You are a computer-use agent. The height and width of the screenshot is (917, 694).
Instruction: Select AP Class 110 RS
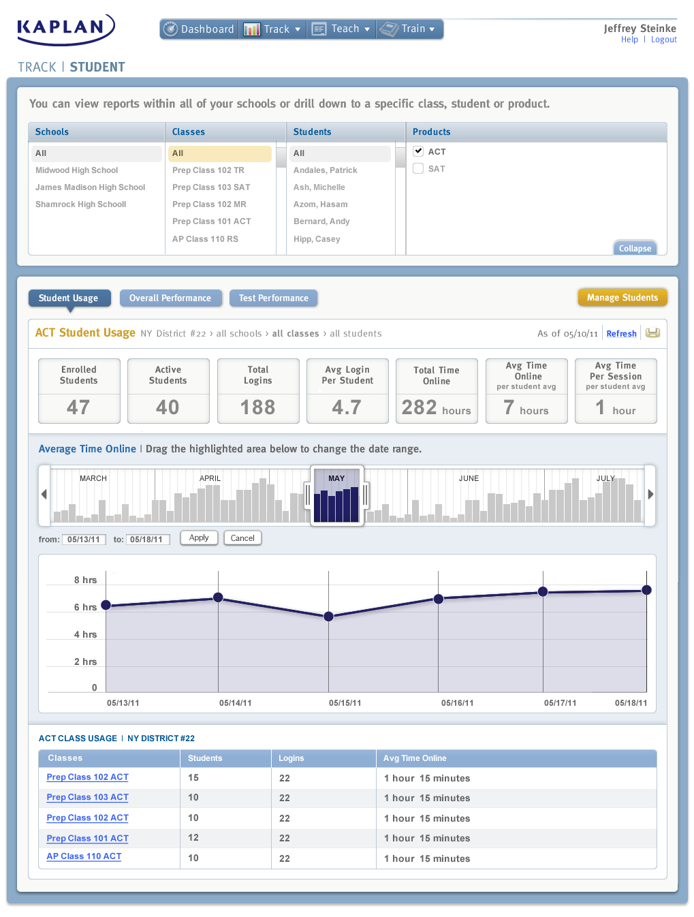[205, 239]
